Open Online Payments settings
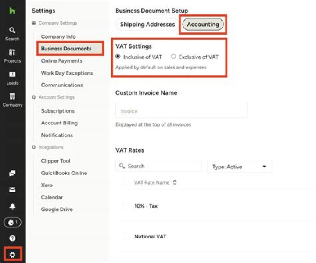Viewport: 316px width, 263px height. coord(62,61)
